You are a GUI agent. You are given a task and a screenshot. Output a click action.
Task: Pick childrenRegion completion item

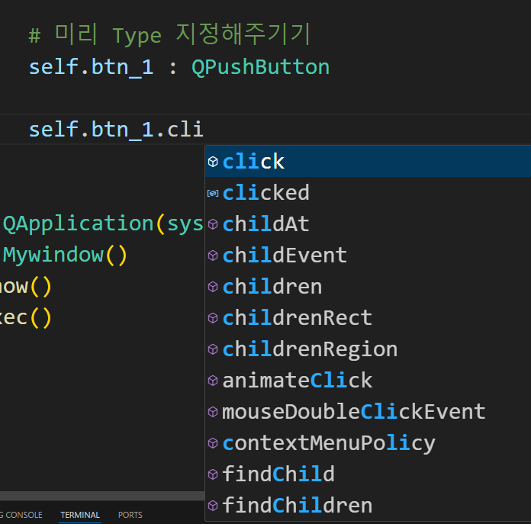(368, 349)
